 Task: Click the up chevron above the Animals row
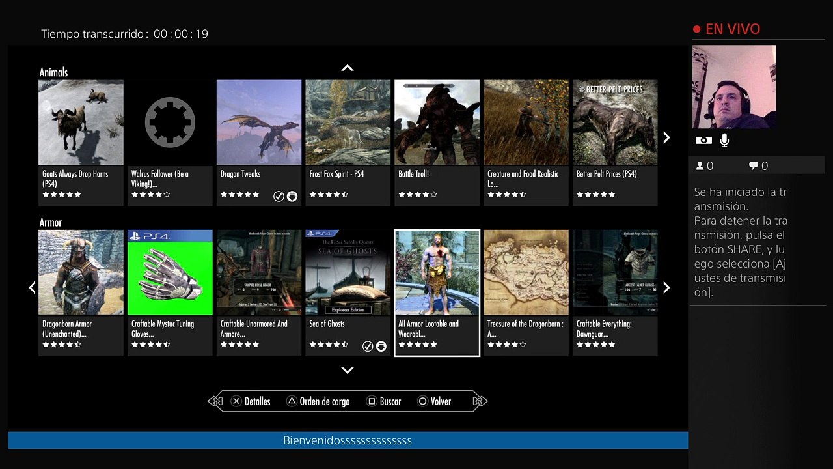[348, 68]
